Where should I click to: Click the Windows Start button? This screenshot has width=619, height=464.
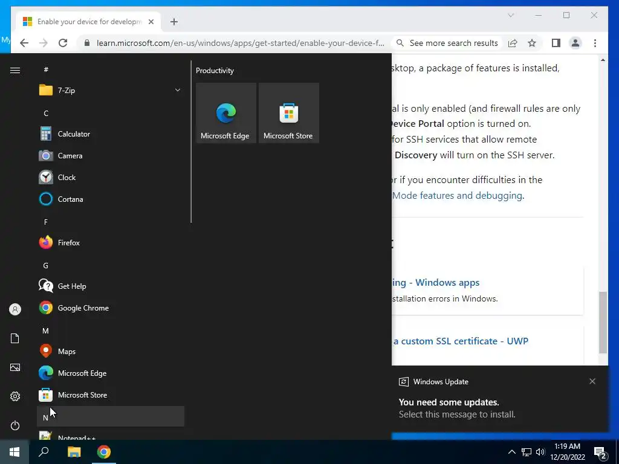pyautogui.click(x=15, y=452)
